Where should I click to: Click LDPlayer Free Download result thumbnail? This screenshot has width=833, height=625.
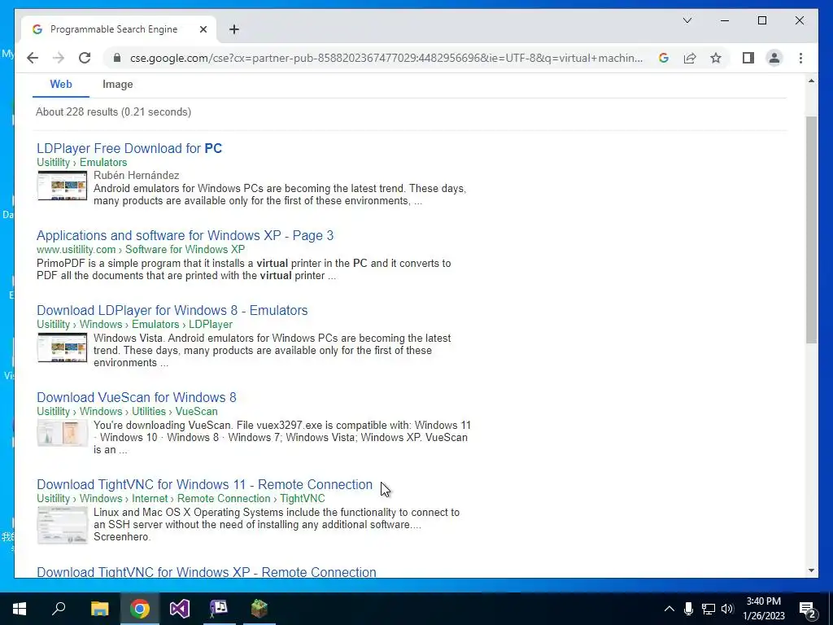(62, 186)
